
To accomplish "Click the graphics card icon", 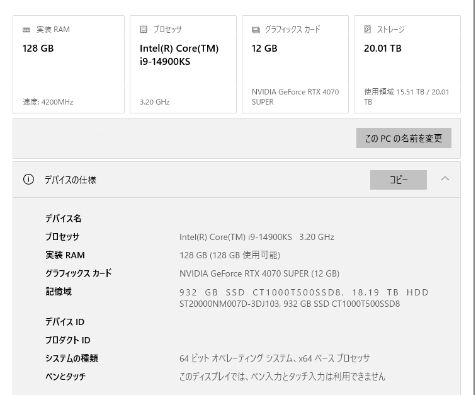I will [x=256, y=30].
